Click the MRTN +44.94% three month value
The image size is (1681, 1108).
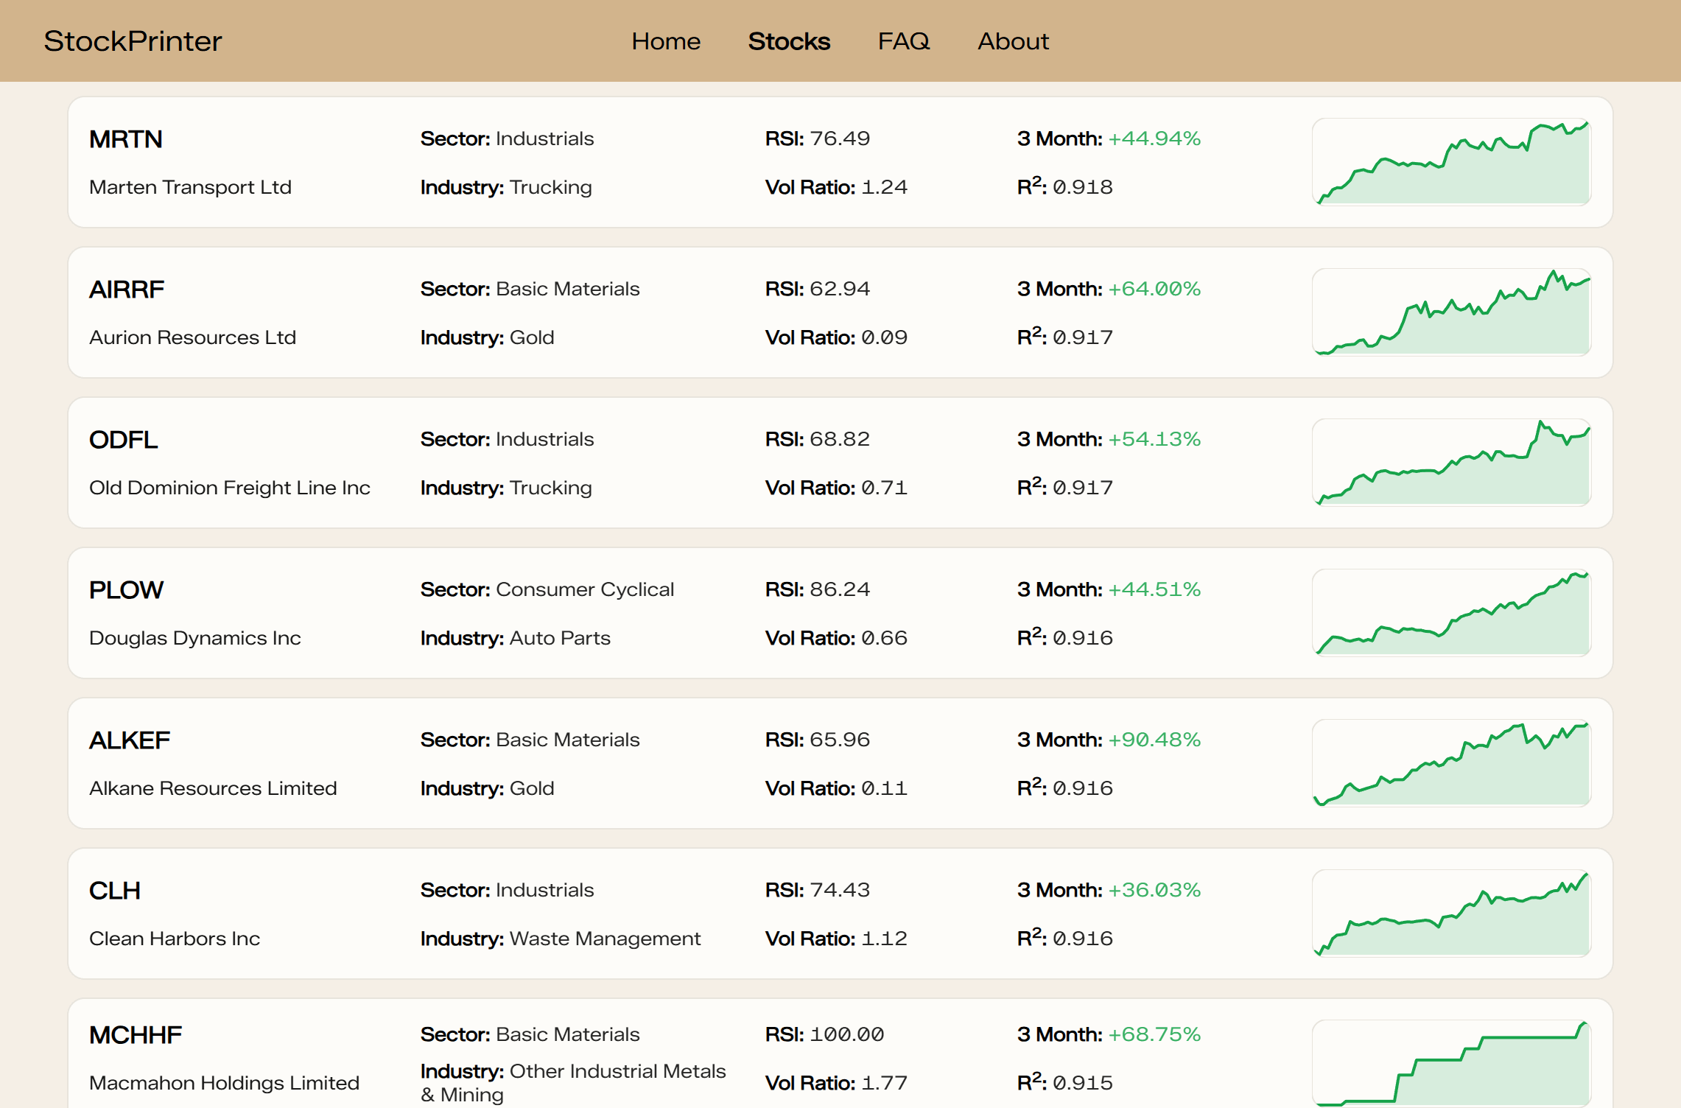(1154, 138)
